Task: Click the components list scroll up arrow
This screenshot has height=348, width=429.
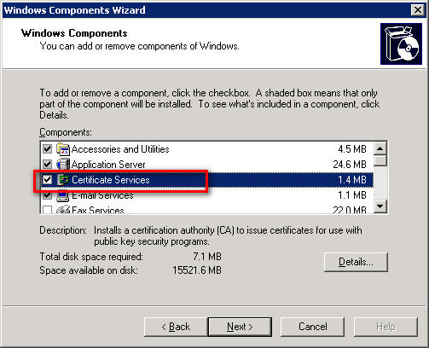Action: [380, 148]
